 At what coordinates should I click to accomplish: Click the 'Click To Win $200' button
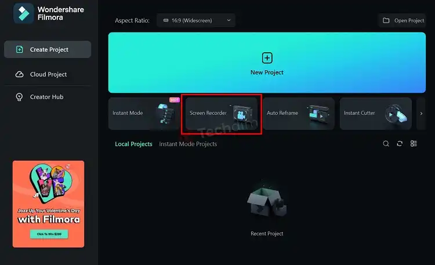coord(49,234)
